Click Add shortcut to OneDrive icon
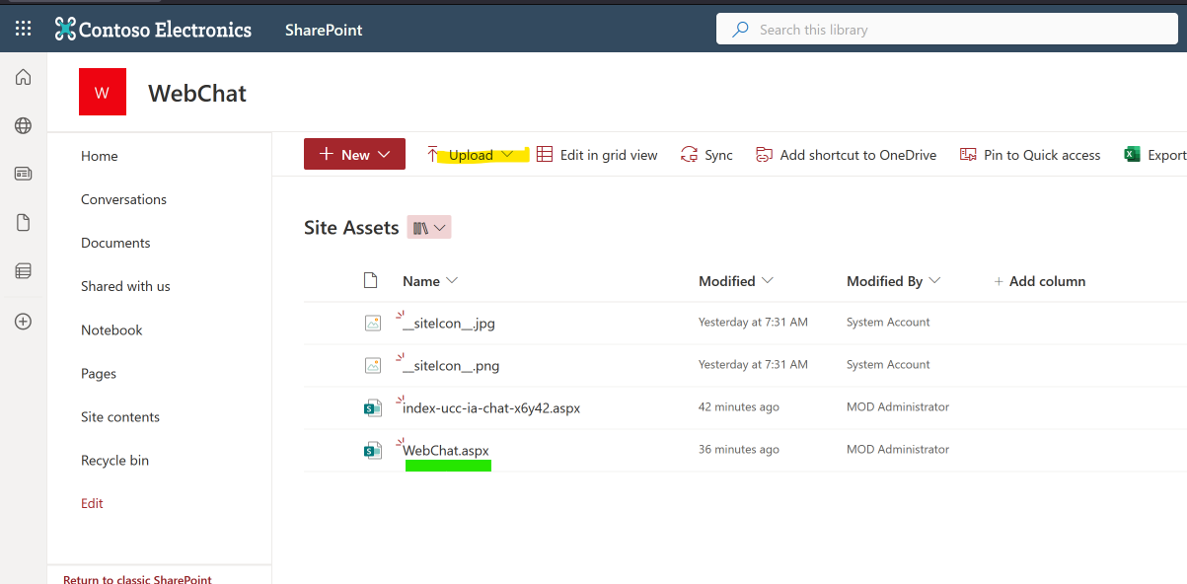 click(x=764, y=155)
